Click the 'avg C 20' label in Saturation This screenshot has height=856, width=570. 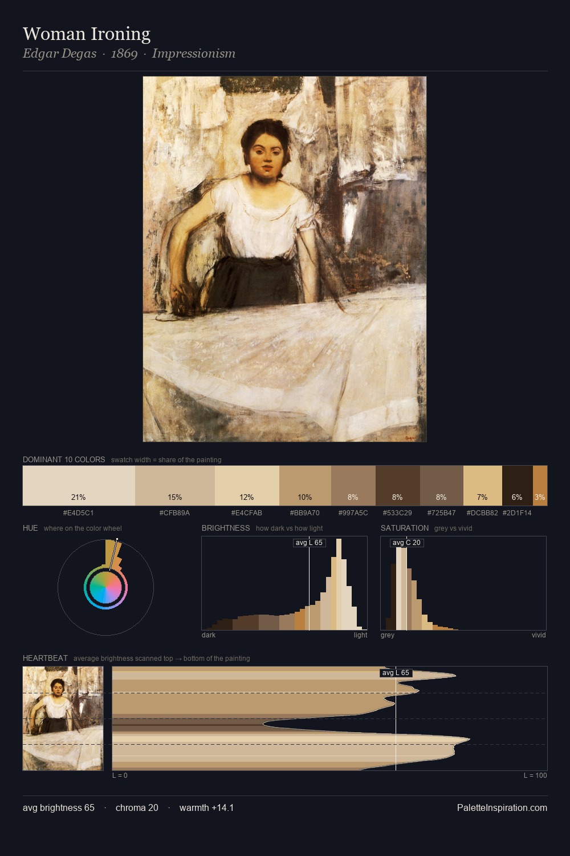[x=406, y=543]
